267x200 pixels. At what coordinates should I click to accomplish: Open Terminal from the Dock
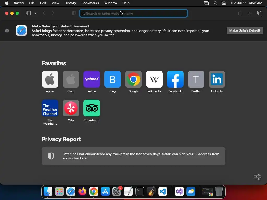(x=140, y=191)
